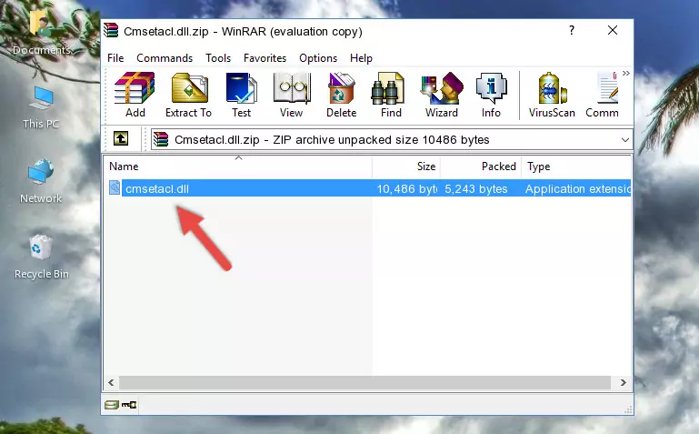Click the horizontal scrollbar right arrow
Viewport: 699px width, 434px height.
(624, 382)
